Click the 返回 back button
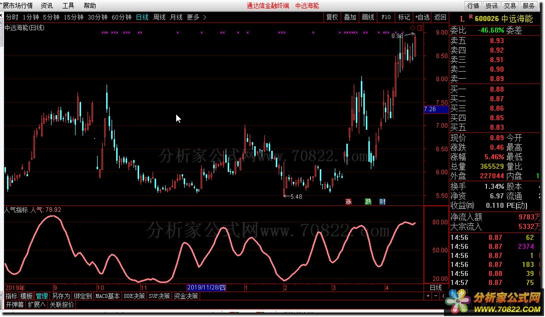 [440, 17]
